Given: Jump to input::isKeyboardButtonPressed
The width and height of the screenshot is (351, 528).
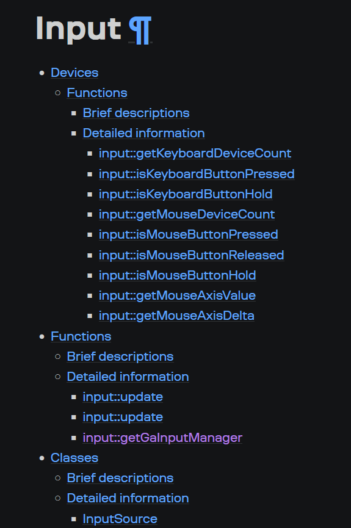Looking at the screenshot, I should 197,174.
